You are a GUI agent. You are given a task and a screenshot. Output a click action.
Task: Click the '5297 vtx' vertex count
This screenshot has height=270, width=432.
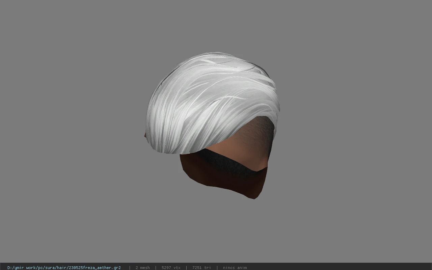coord(171,268)
